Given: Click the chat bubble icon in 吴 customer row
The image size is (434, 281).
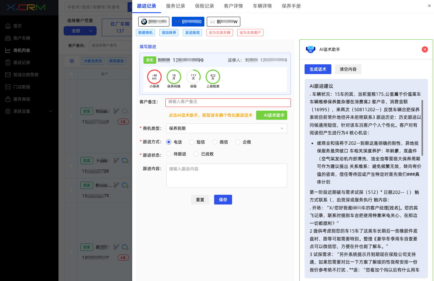Looking at the screenshot, I should tap(125, 247).
